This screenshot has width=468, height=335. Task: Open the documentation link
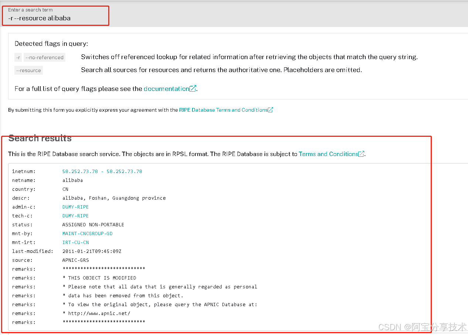(167, 89)
